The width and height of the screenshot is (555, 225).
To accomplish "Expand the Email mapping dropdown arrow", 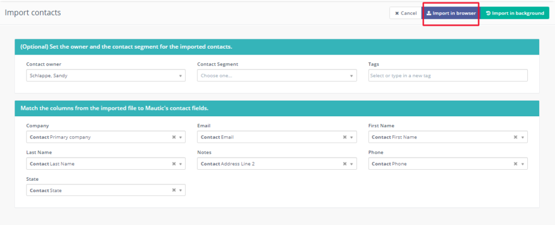I will pyautogui.click(x=351, y=137).
